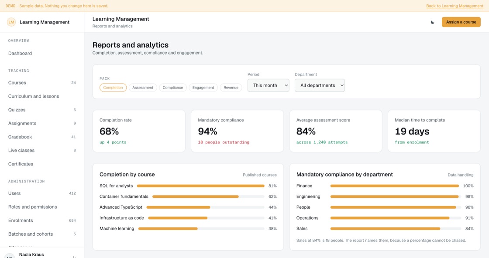Click the "Advanced TypeScript" course label
Image resolution: width=489 pixels, height=258 pixels.
pos(121,207)
